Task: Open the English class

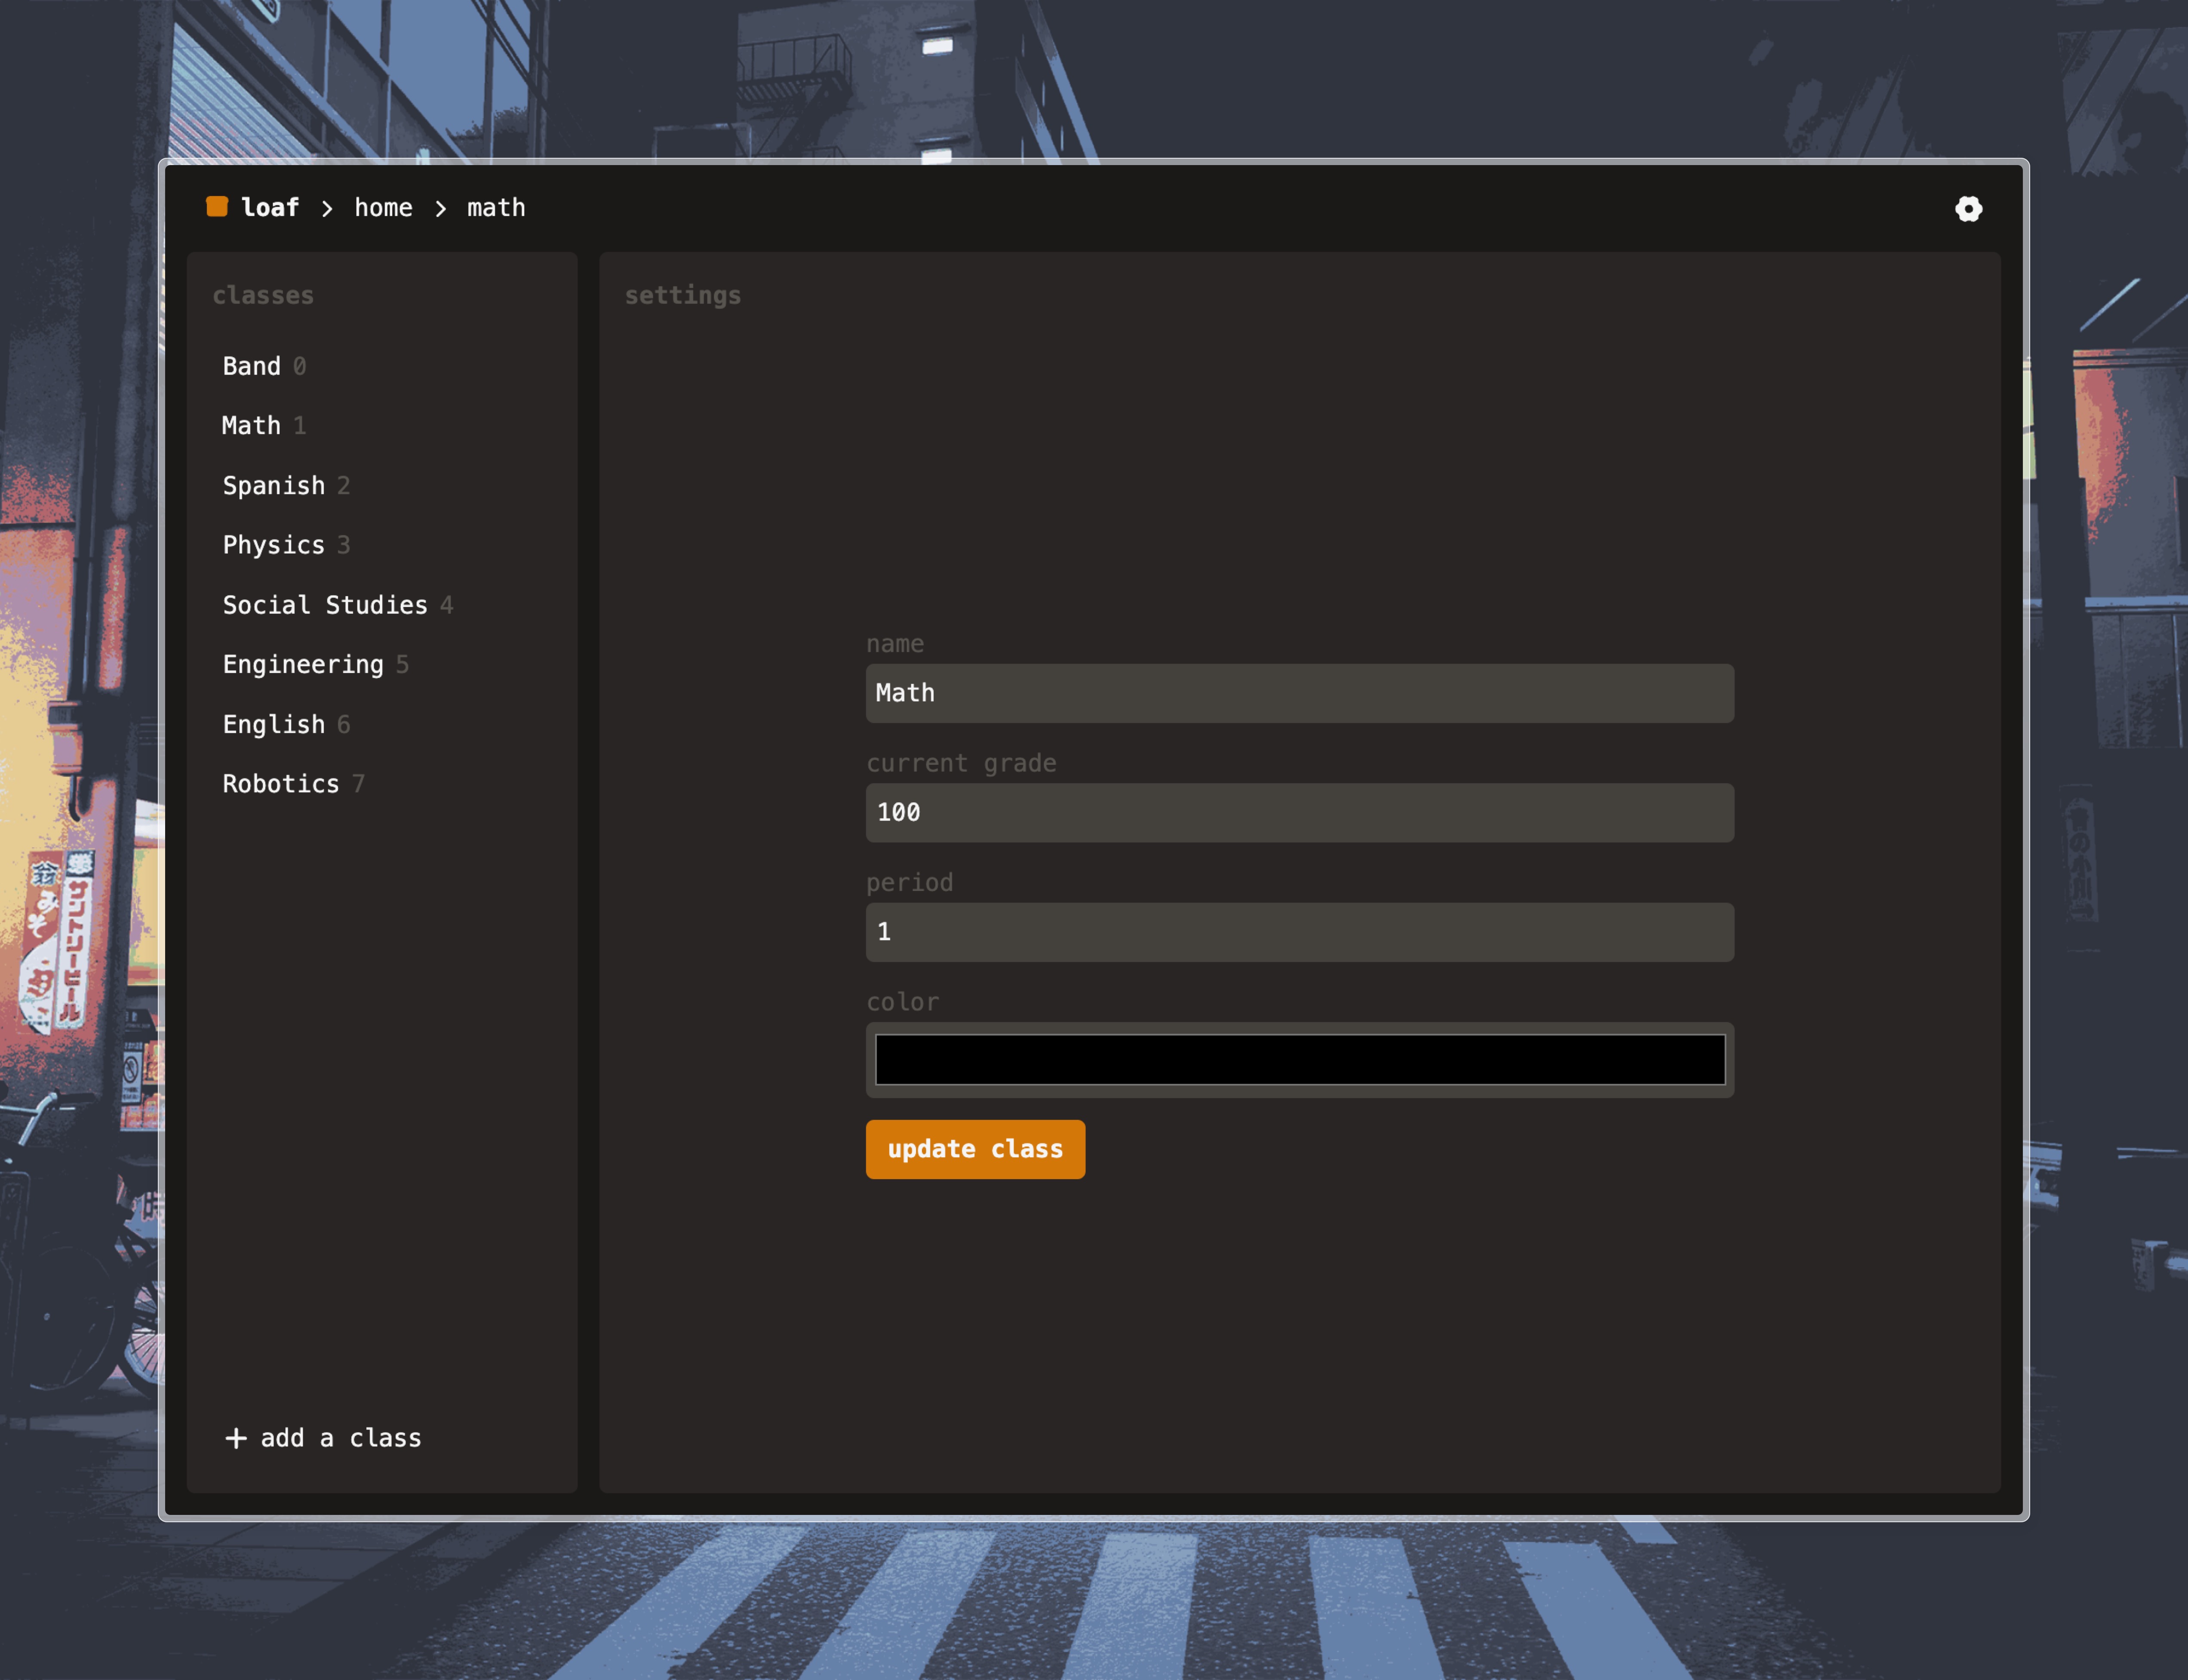Action: tap(274, 725)
